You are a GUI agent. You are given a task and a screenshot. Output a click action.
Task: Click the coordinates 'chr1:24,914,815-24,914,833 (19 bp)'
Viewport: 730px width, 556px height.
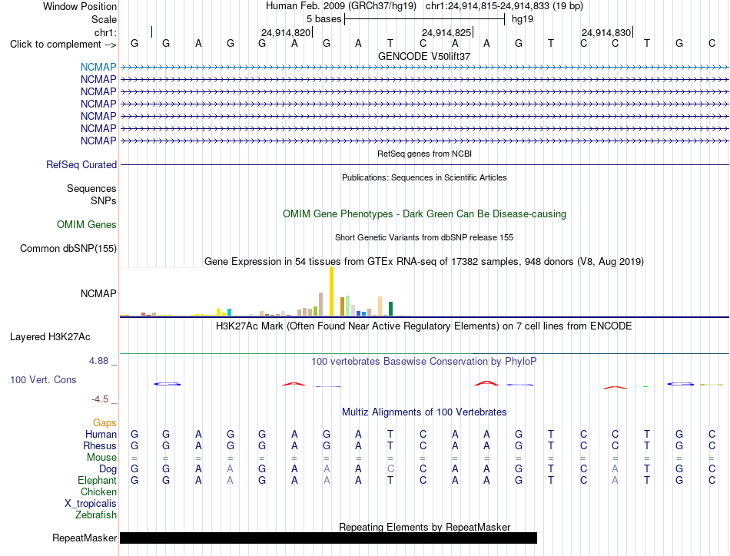(x=504, y=6)
